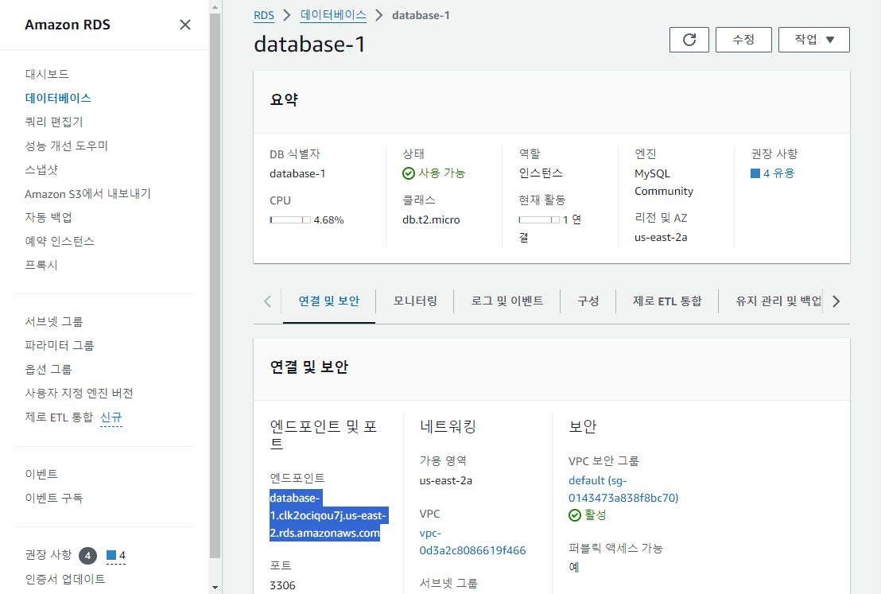Viewport: 881px width, 594px height.
Task: Click the port value 3306
Action: click(282, 585)
